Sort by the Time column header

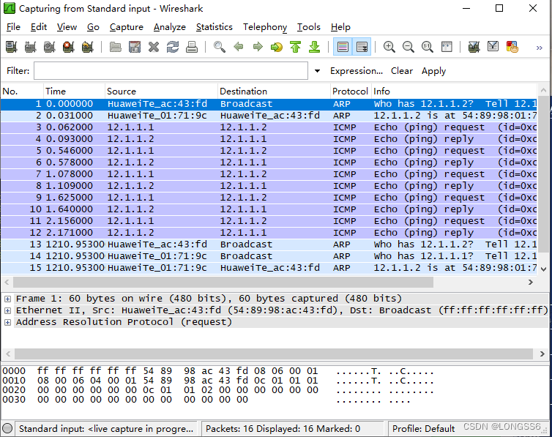74,91
